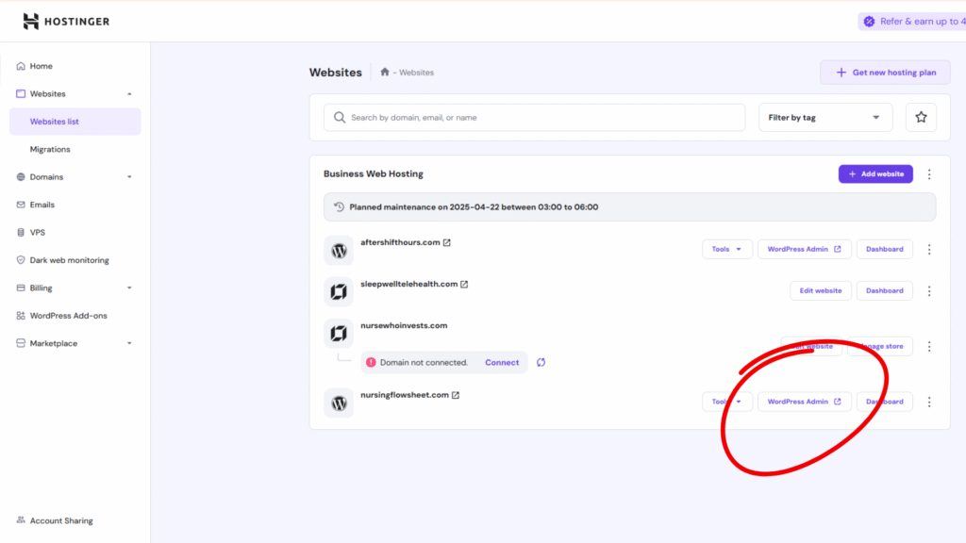
Task: Expand the Domains sidebar section
Action: coord(129,176)
